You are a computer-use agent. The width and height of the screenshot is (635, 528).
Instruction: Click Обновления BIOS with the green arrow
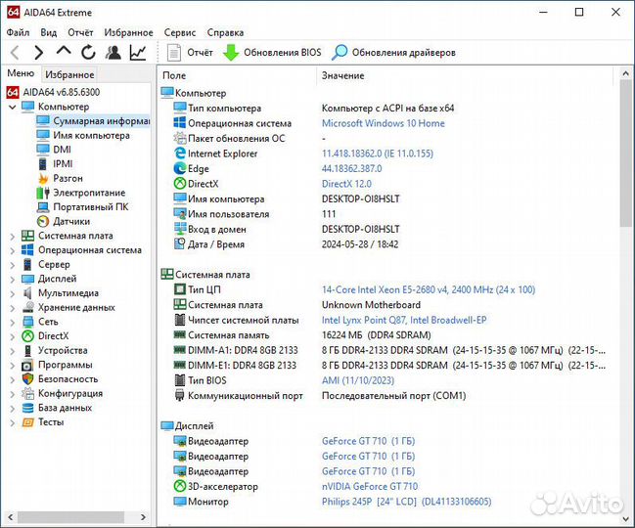272,53
